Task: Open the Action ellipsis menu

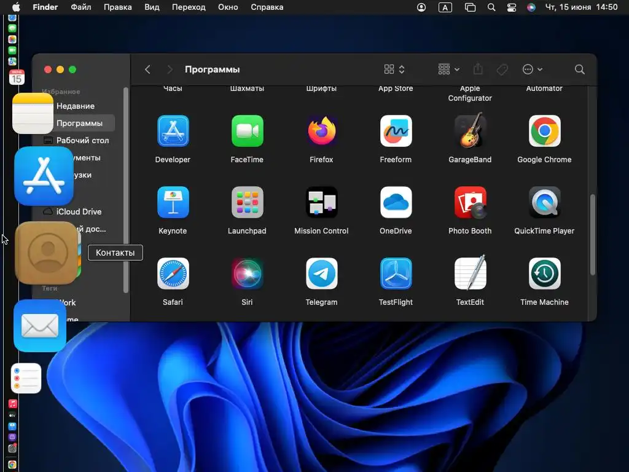Action: pyautogui.click(x=533, y=69)
